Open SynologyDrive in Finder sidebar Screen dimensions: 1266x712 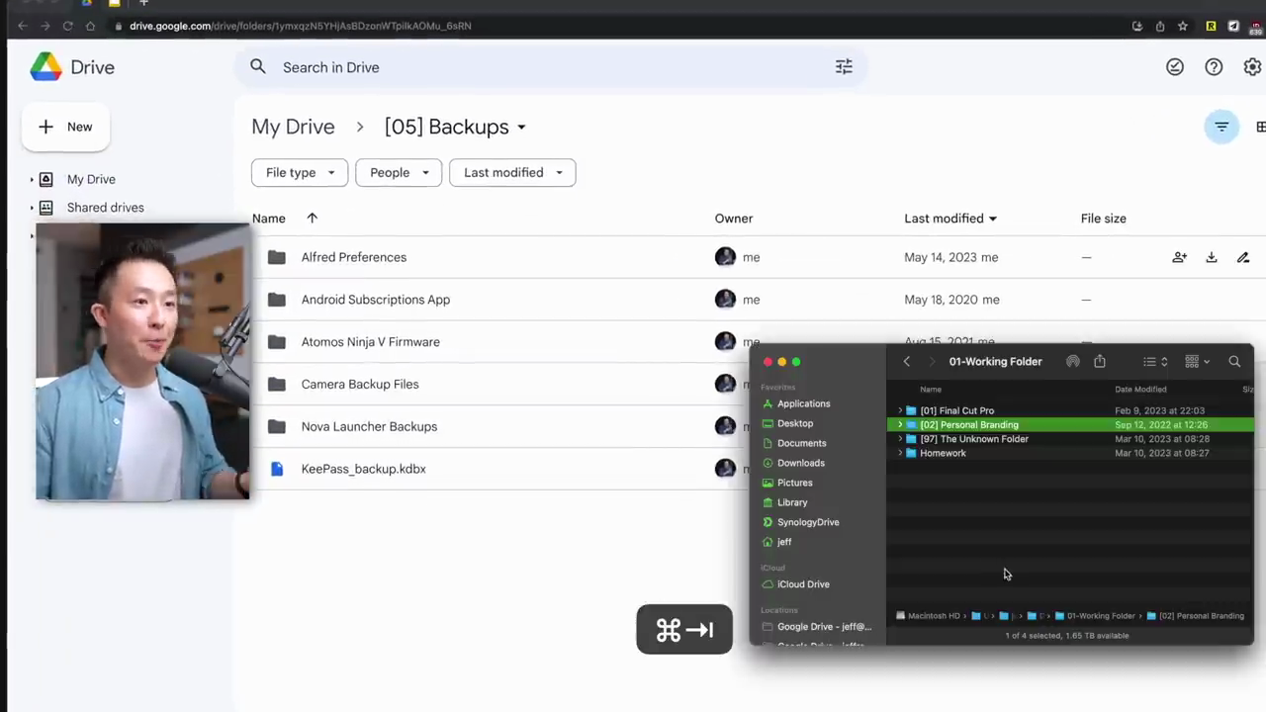[801, 522]
